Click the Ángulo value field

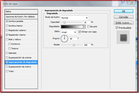pyautogui.click(x=73, y=39)
